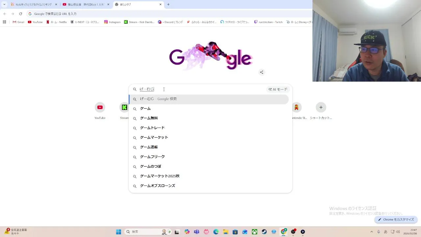The image size is (421, 237).
Task: Close the Kick ranking tab
Action: tap(56, 5)
